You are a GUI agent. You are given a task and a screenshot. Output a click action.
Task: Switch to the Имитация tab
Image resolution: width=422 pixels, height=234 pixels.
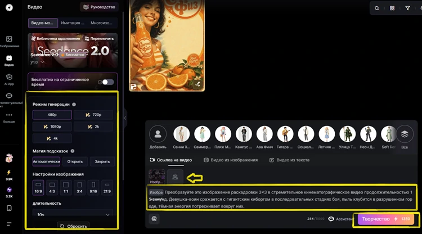pos(73,23)
